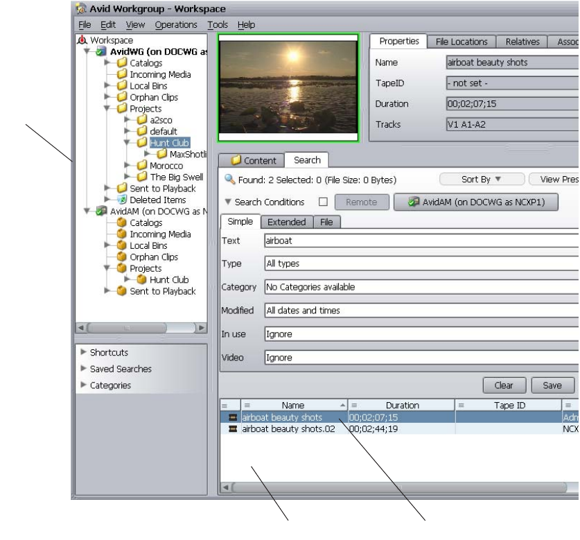
Task: Click the Orphan Clips folder icon under AvidAM
Action: coord(122,256)
